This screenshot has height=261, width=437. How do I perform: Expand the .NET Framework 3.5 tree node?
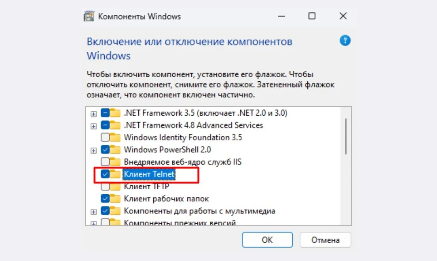(x=94, y=114)
